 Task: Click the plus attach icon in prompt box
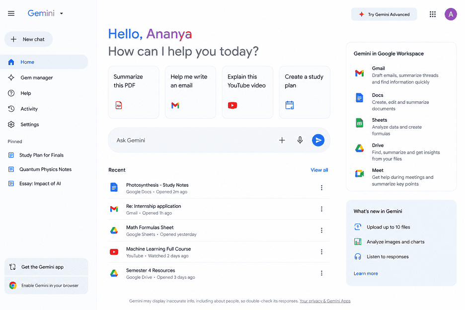click(x=282, y=140)
